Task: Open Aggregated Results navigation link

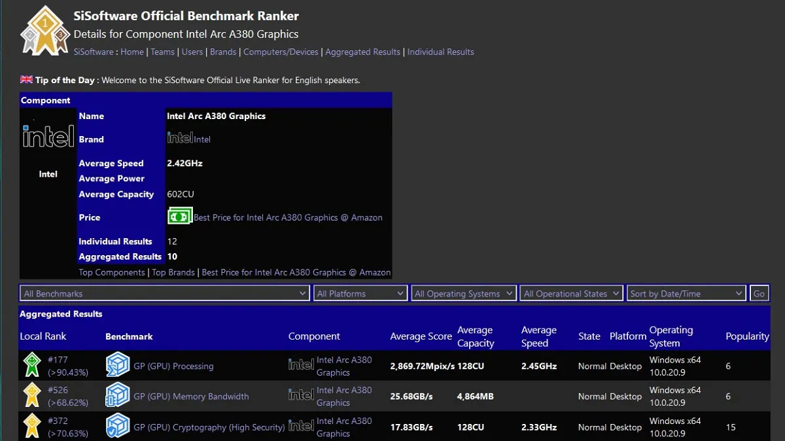Action: pyautogui.click(x=363, y=52)
